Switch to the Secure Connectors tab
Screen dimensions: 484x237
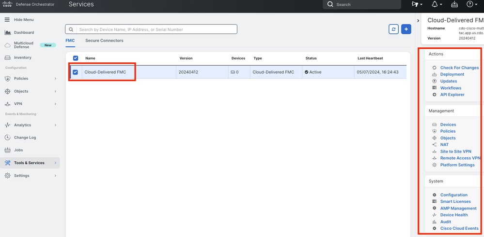104,41
